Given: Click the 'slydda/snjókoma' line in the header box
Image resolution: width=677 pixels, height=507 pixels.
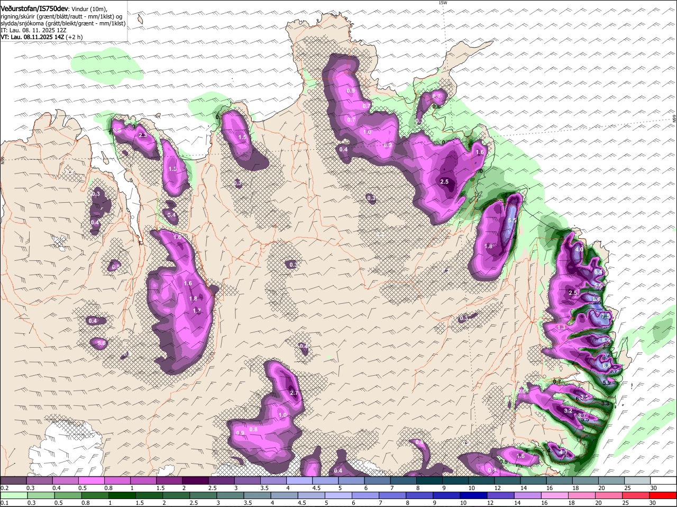Looking at the screenshot, I should click(63, 23).
